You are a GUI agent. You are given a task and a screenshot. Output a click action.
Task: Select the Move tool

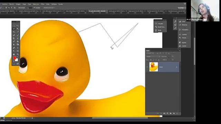coord(18,26)
